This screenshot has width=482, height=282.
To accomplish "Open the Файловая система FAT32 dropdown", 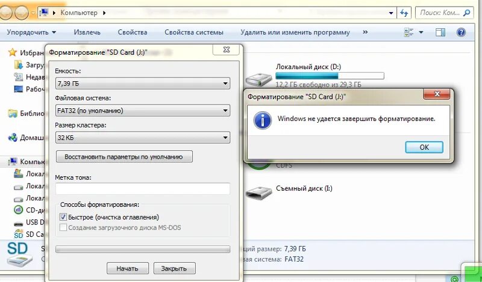I will [x=143, y=111].
